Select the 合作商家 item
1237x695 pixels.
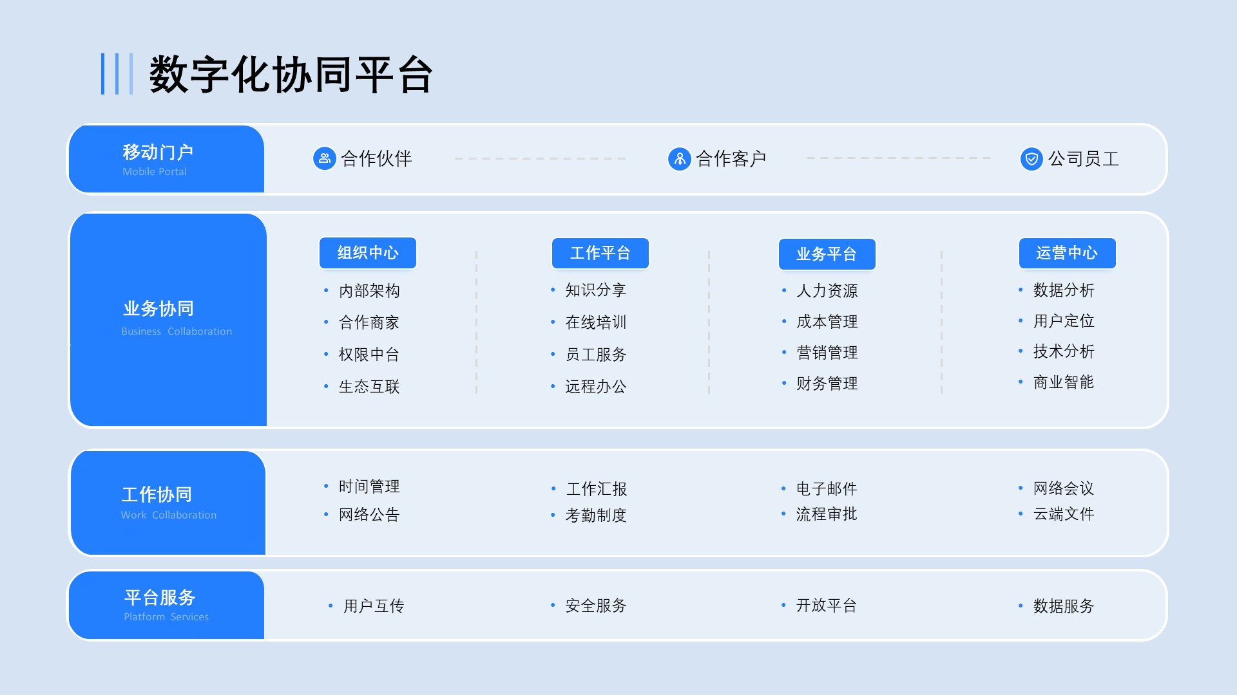(369, 322)
